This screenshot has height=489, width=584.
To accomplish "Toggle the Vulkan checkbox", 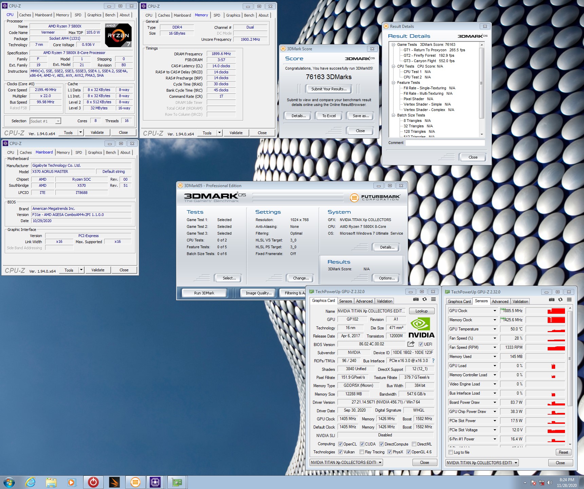I will [x=340, y=452].
